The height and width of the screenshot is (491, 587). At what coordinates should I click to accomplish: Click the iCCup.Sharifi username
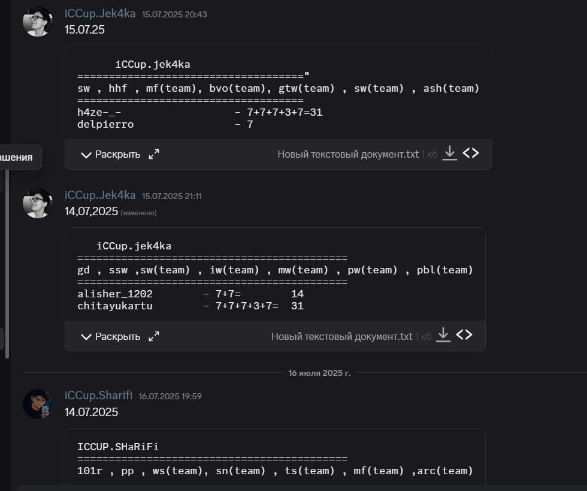[98, 396]
